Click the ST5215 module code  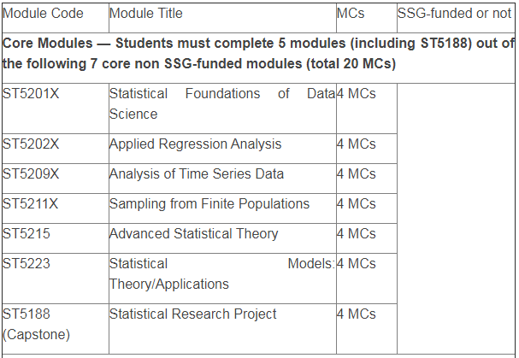click(27, 234)
